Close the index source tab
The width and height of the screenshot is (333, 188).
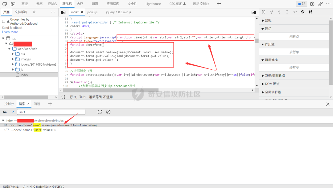(82, 12)
